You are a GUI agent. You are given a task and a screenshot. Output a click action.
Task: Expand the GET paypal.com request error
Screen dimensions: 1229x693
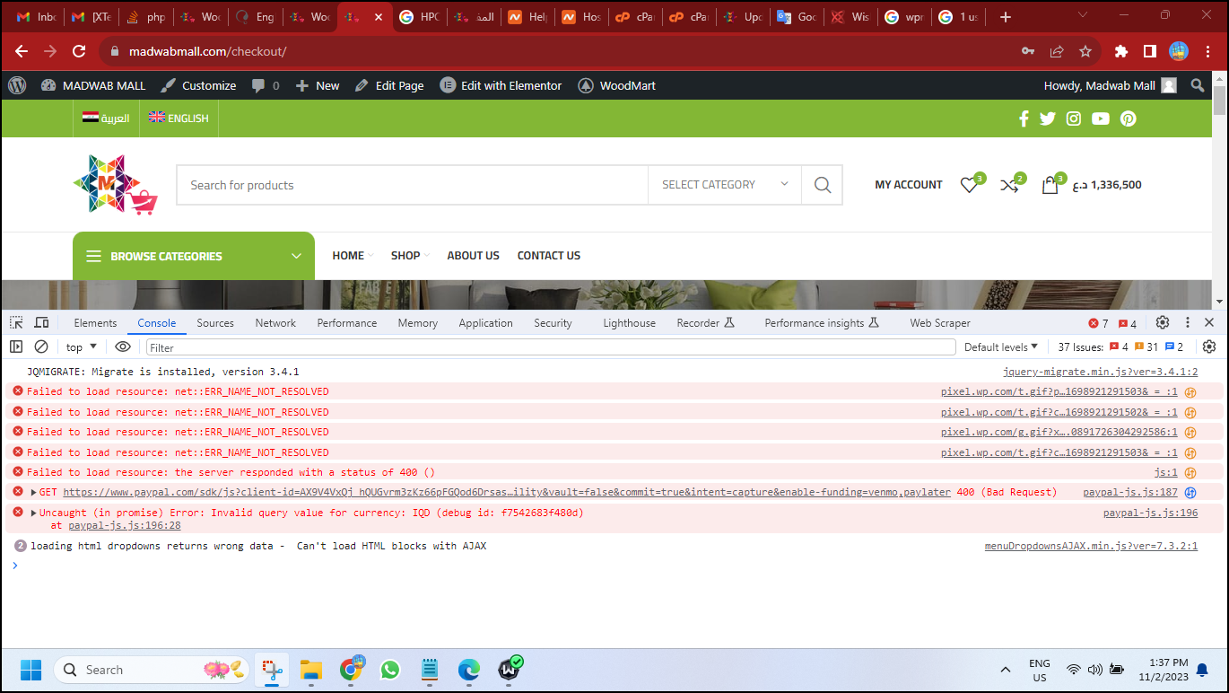[x=34, y=493]
